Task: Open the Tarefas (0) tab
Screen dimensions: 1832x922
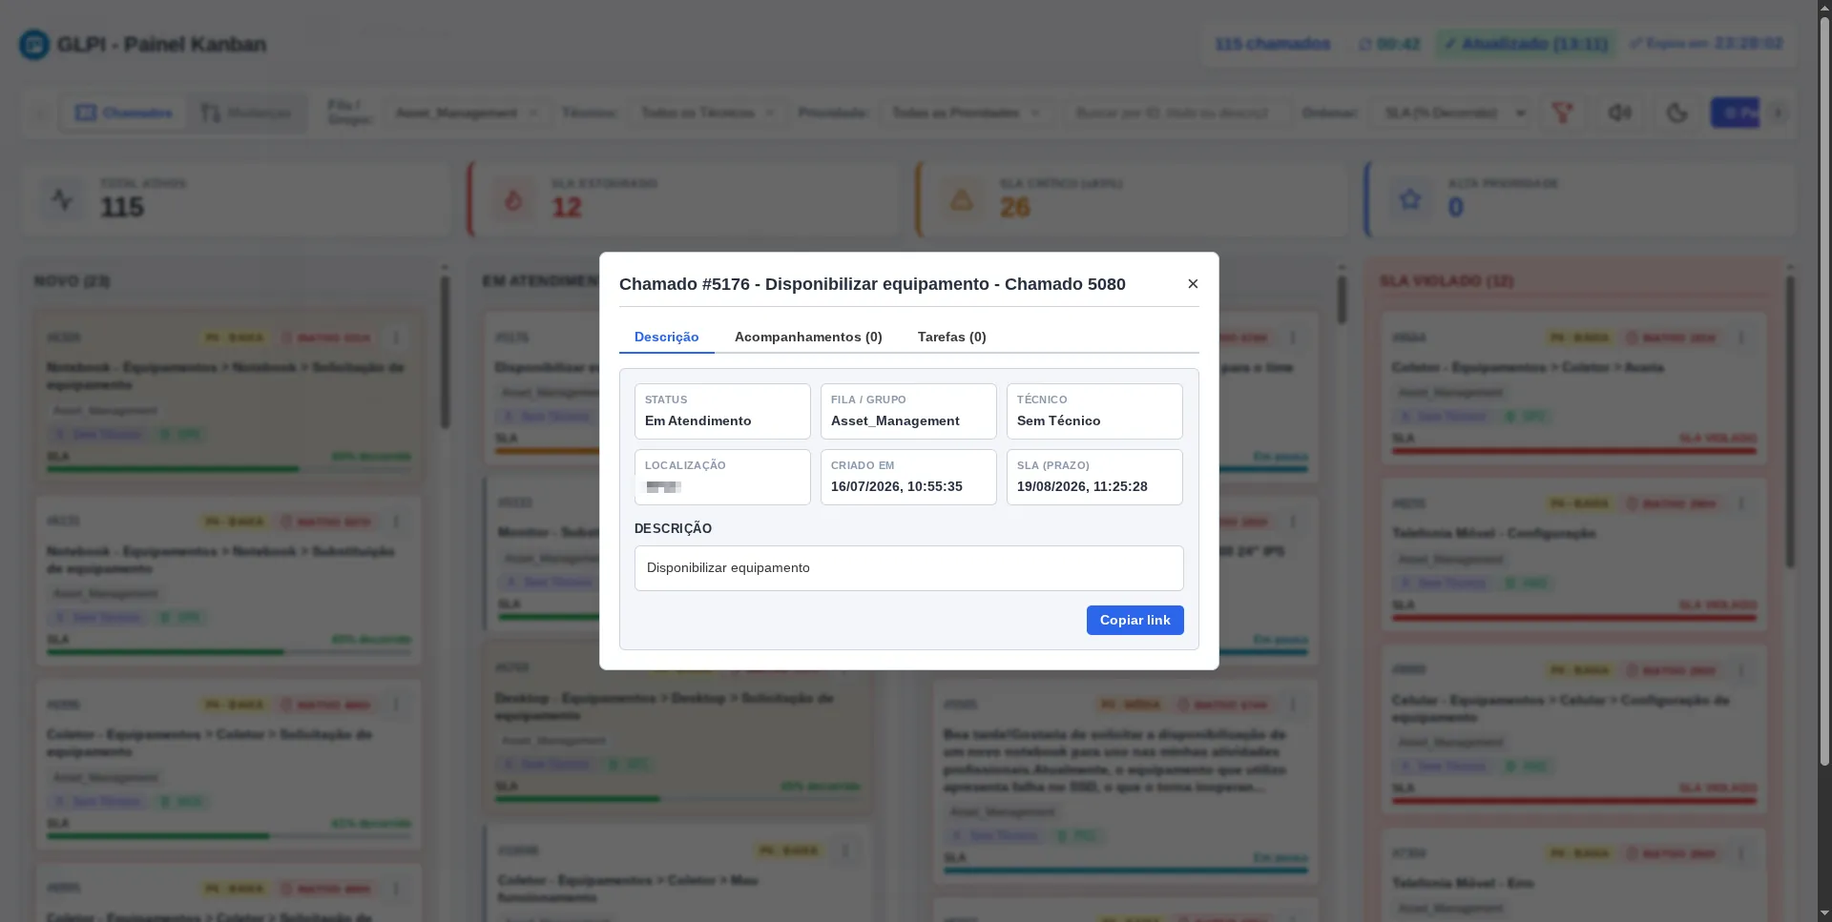Action: point(952,337)
